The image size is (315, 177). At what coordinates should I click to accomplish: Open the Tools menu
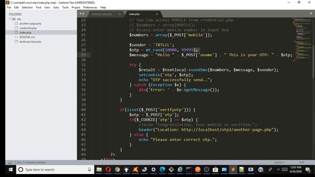click(x=65, y=7)
